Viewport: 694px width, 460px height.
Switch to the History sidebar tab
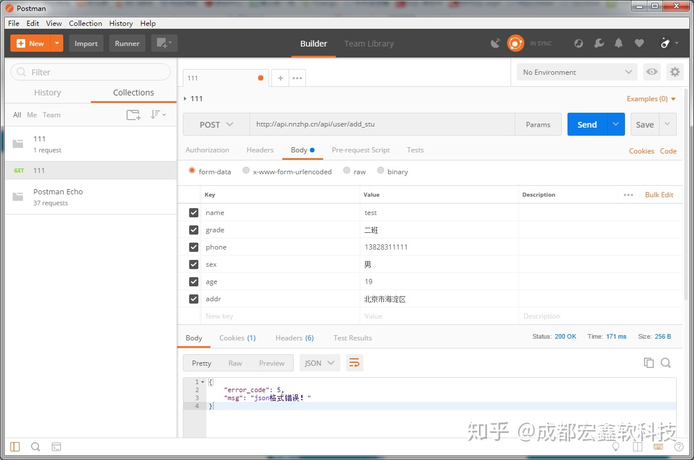click(x=47, y=93)
